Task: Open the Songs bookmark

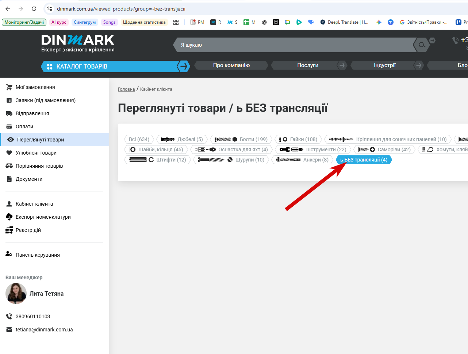Action: [109, 22]
